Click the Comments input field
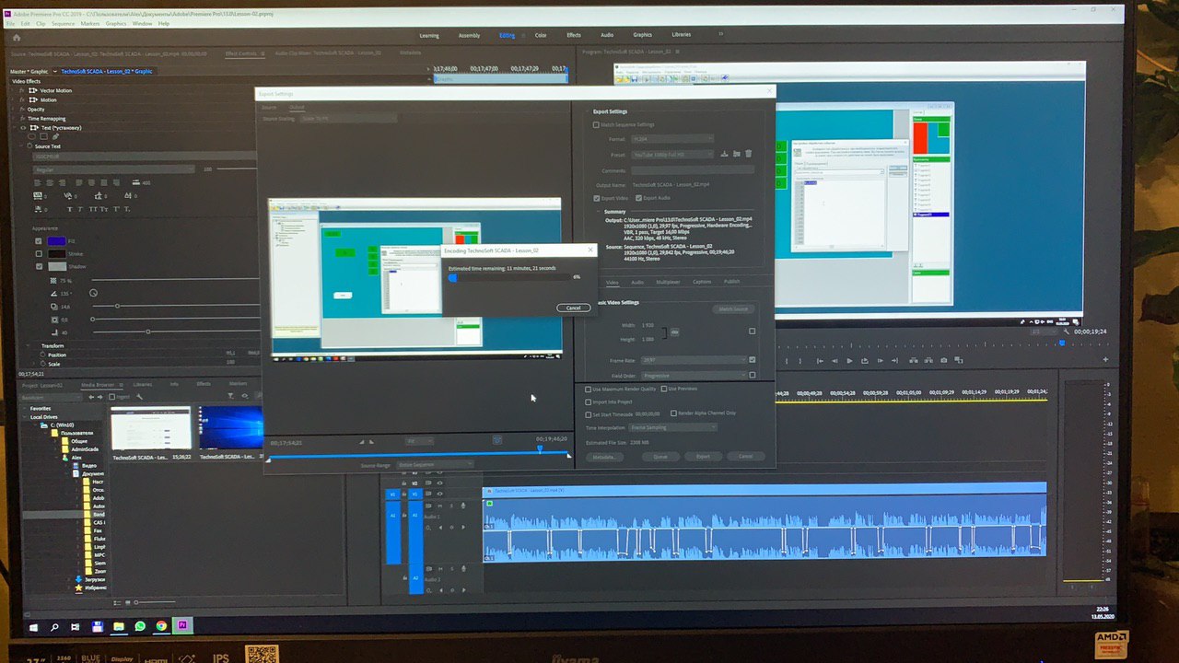 point(693,170)
